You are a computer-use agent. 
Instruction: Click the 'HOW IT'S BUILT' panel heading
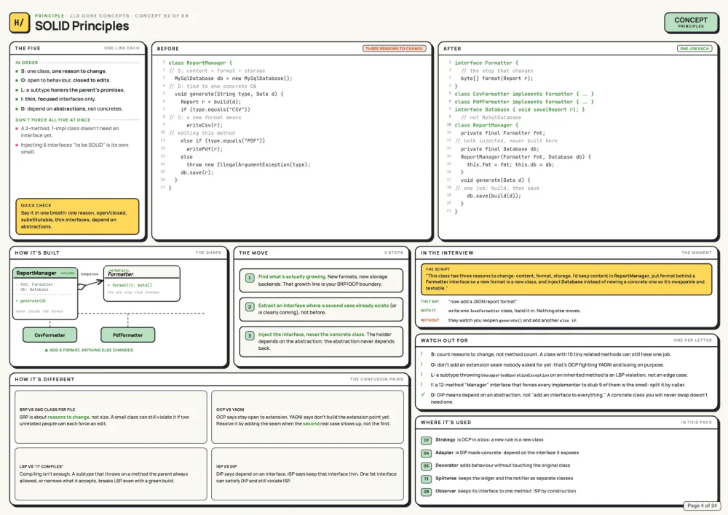point(37,253)
